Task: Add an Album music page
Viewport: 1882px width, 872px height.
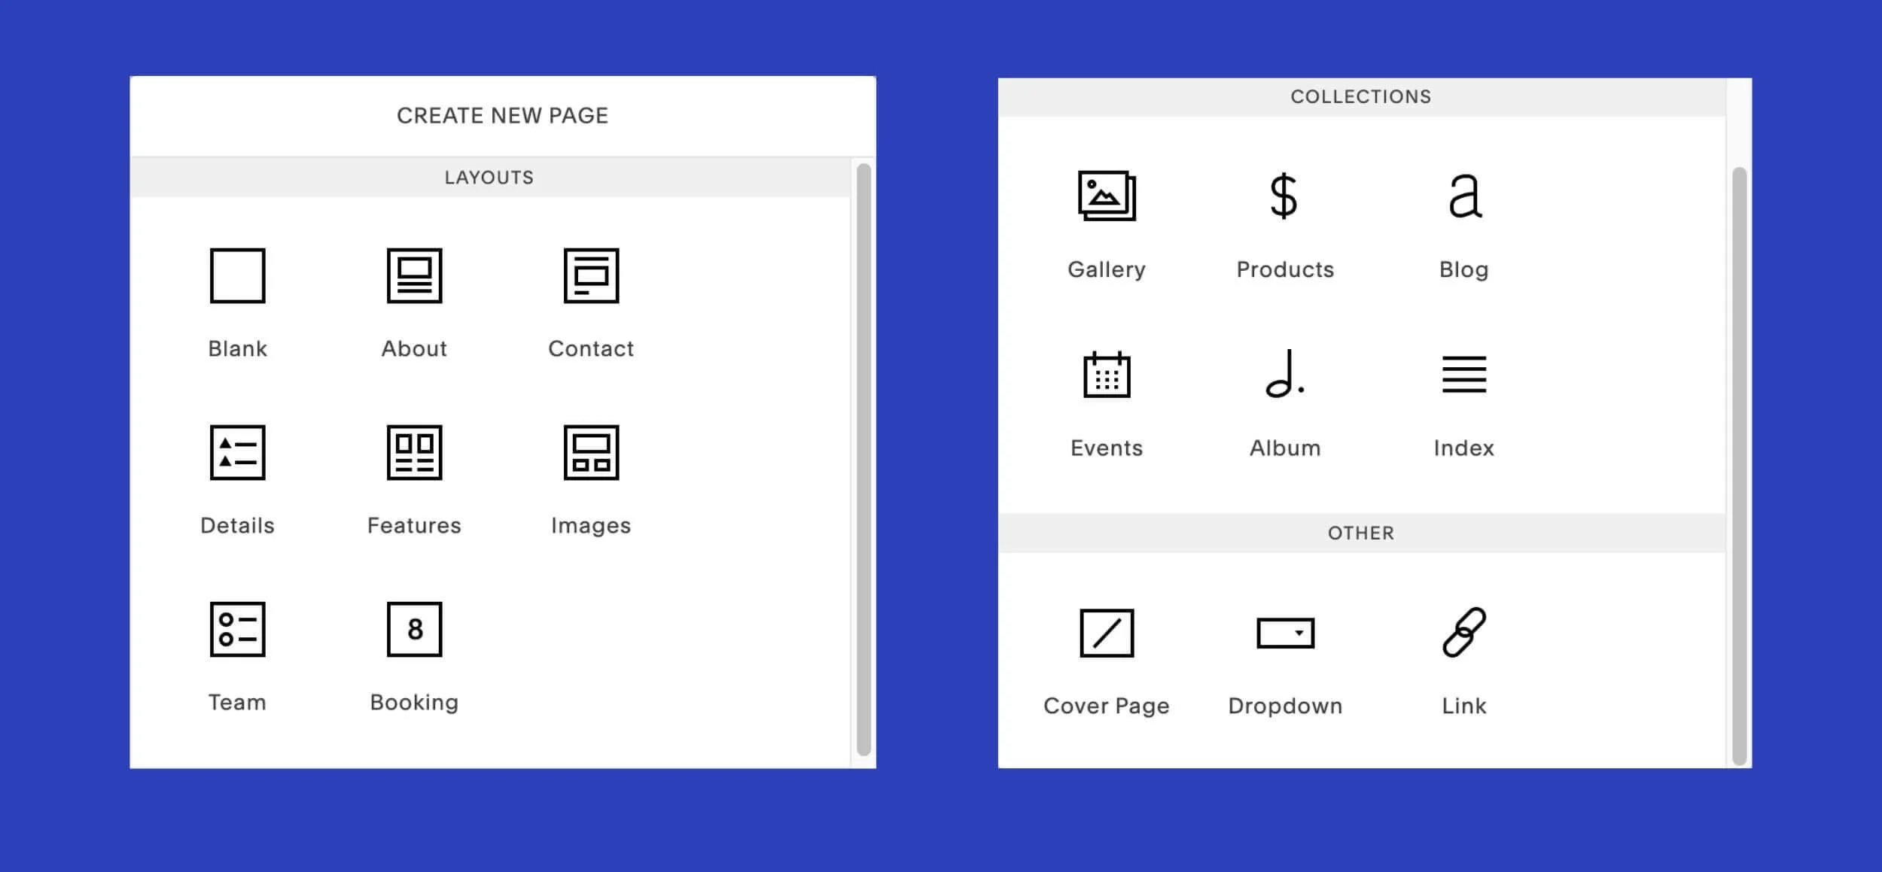Action: [x=1284, y=374]
